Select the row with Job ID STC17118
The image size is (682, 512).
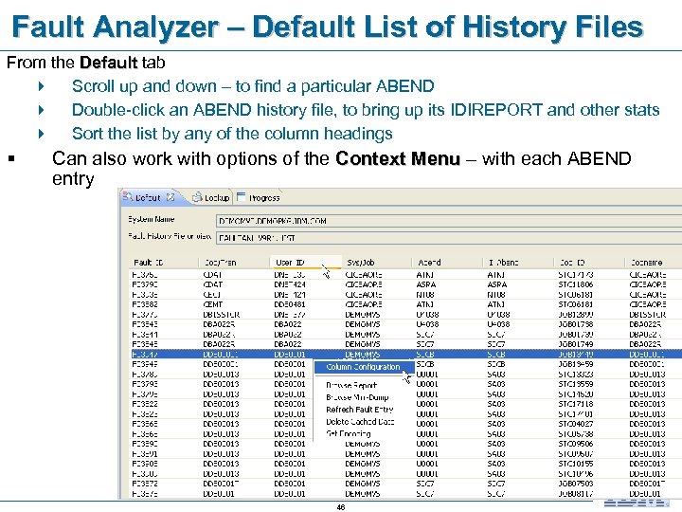click(x=406, y=404)
